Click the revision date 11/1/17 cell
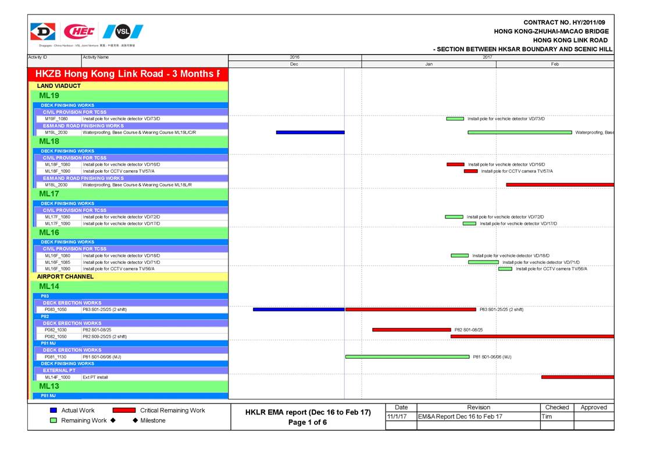Screen dimensions: 653x461 click(x=401, y=416)
